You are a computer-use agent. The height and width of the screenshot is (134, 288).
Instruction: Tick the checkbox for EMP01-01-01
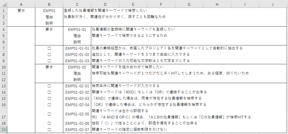(49, 48)
